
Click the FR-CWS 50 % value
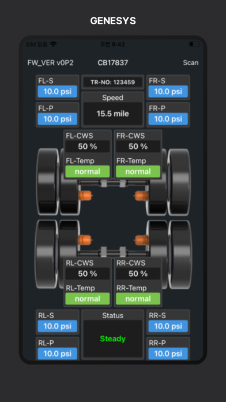click(x=138, y=146)
